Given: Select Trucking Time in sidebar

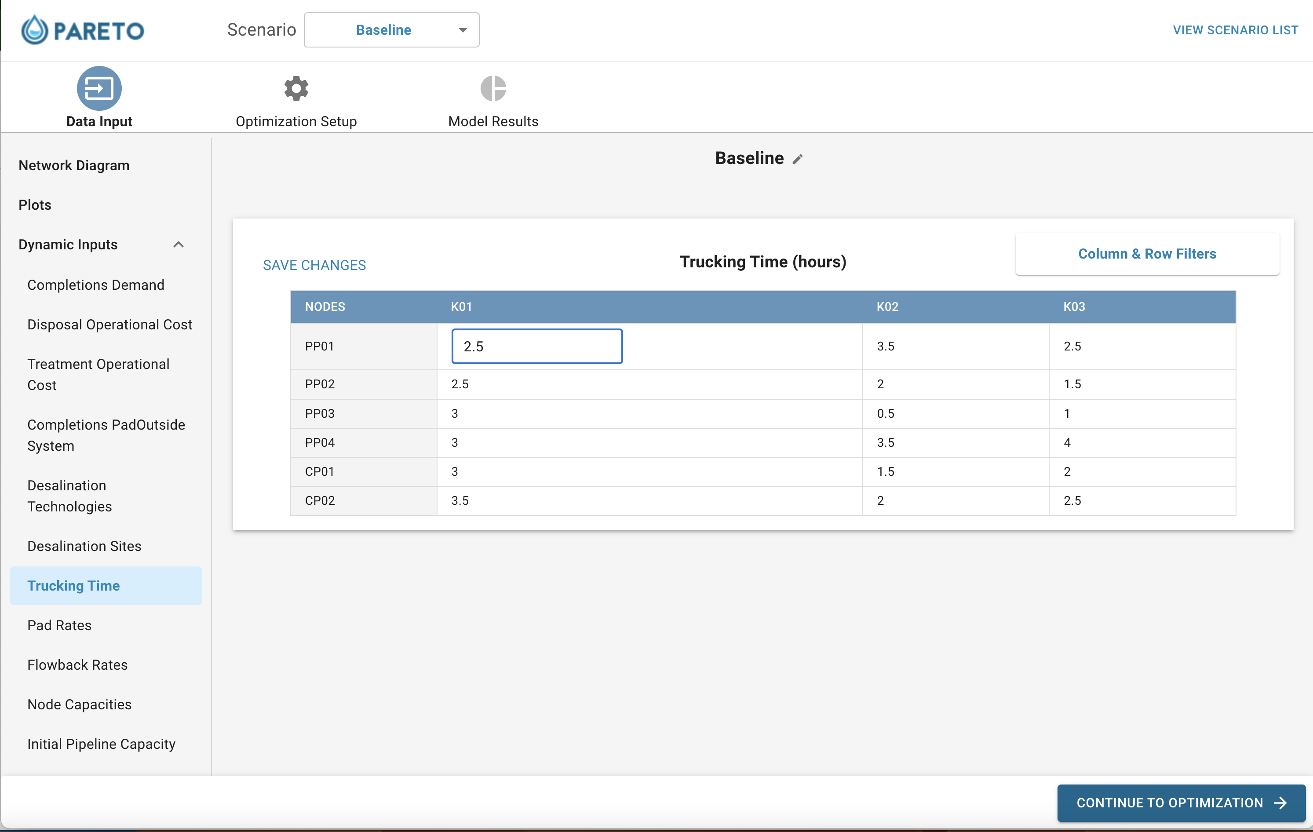Looking at the screenshot, I should pos(106,586).
